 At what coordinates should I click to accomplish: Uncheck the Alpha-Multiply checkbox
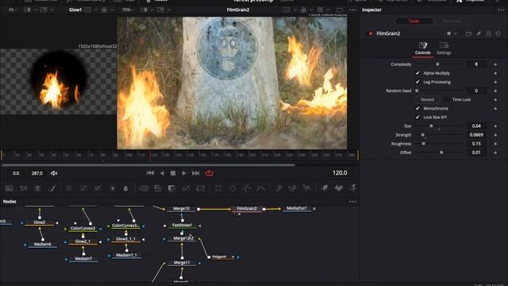pyautogui.click(x=418, y=73)
